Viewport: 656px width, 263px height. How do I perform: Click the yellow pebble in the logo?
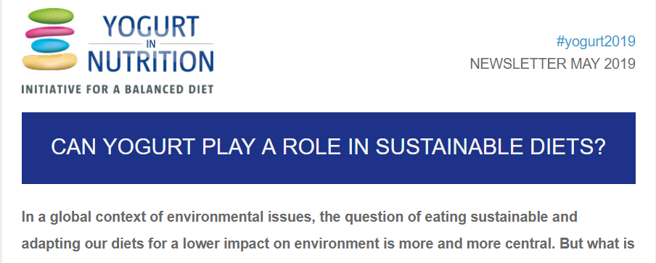click(49, 62)
